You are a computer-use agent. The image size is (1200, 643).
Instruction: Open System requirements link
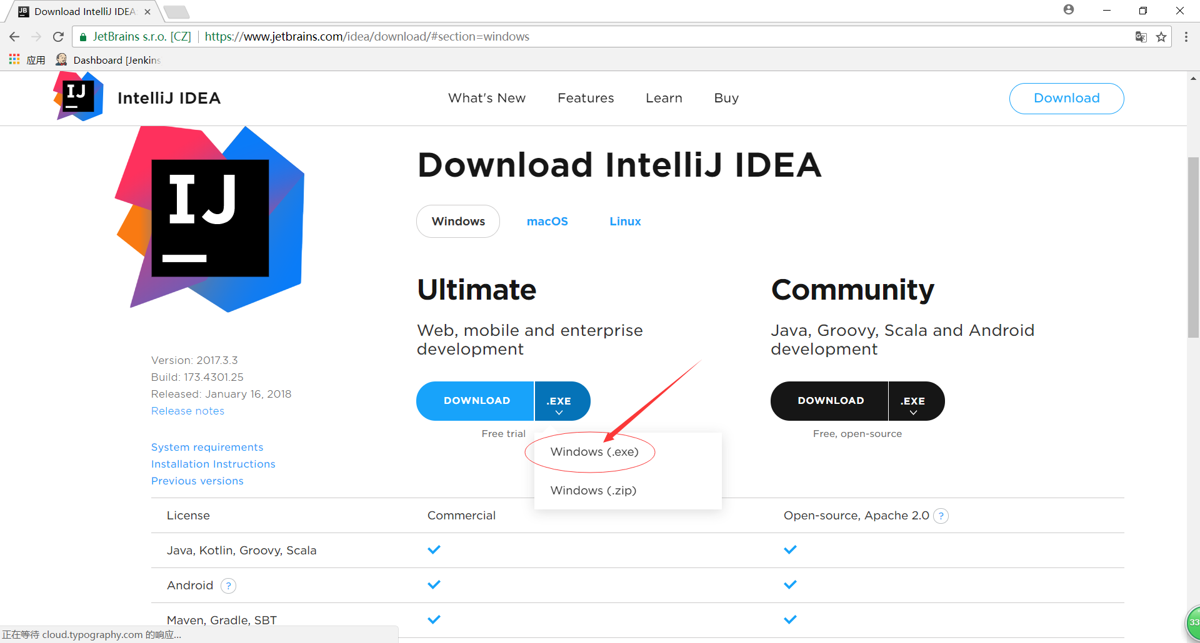coord(207,447)
